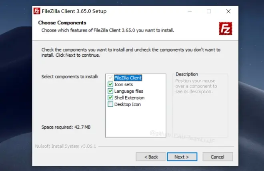Viewport: 264px width, 171px height.
Task: Enable the Desktop Icon checkbox
Action: click(110, 104)
